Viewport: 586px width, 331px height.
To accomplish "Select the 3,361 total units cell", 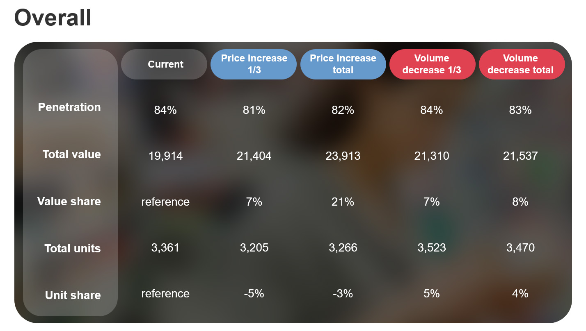I will 165,248.
